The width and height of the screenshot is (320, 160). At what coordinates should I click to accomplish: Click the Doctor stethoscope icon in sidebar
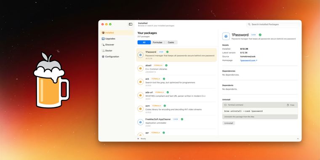pos(103,51)
